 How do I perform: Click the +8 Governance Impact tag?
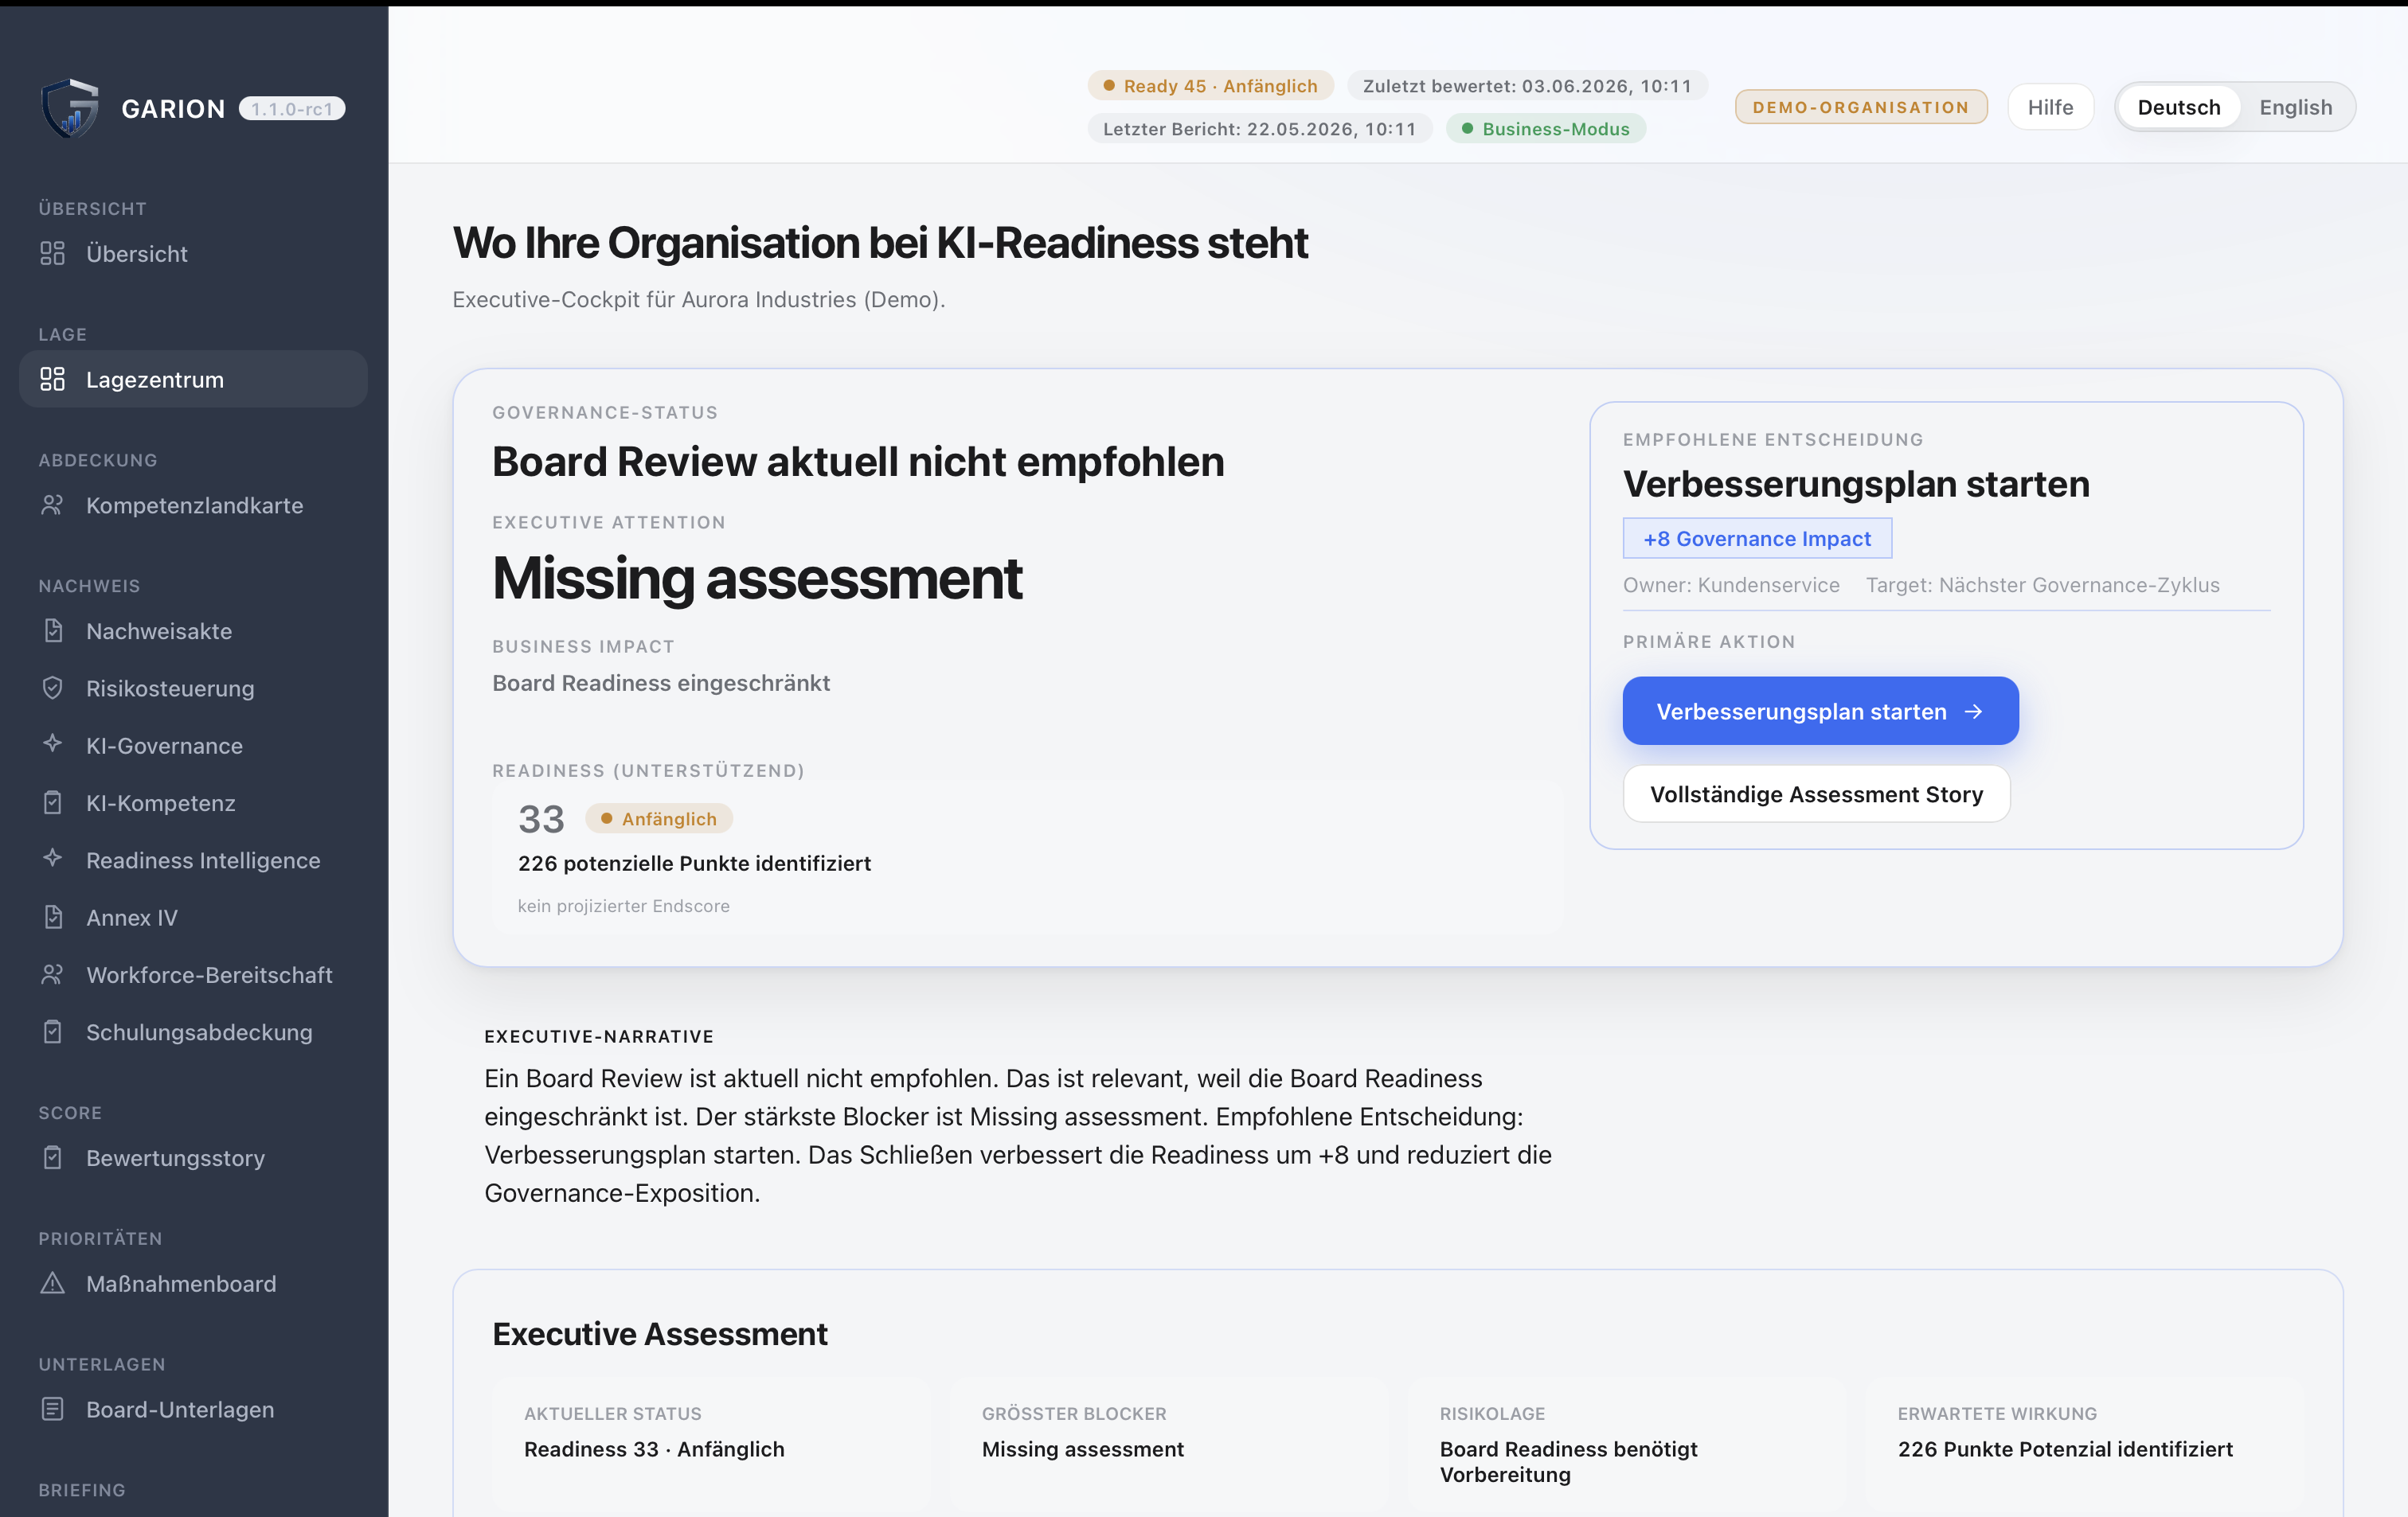tap(1757, 539)
